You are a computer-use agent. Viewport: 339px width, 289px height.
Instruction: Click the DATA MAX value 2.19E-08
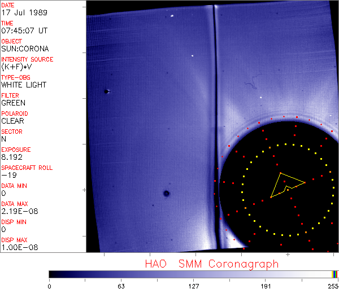(x=18, y=211)
